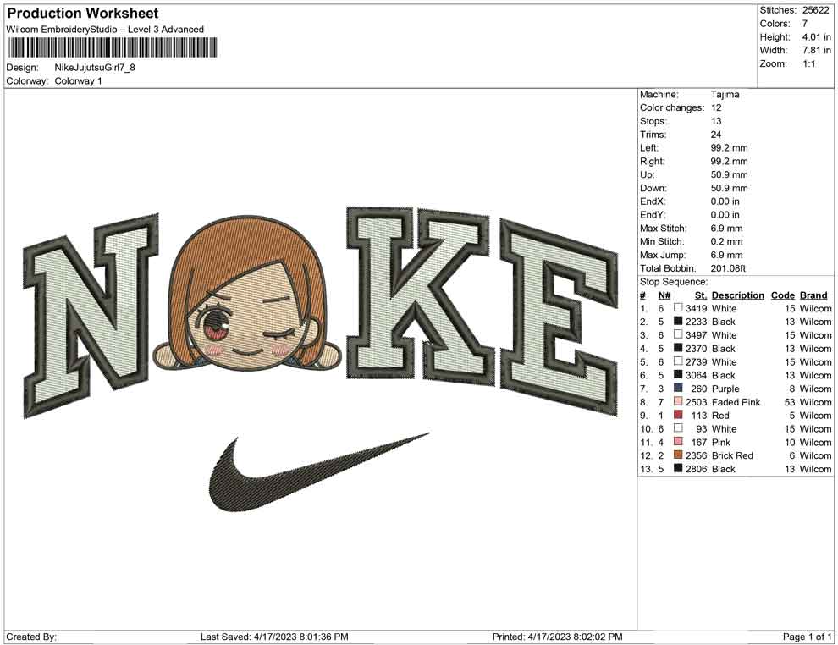The width and height of the screenshot is (838, 645).
Task: Click code 53 in the Faded Pink row
Action: 790,402
